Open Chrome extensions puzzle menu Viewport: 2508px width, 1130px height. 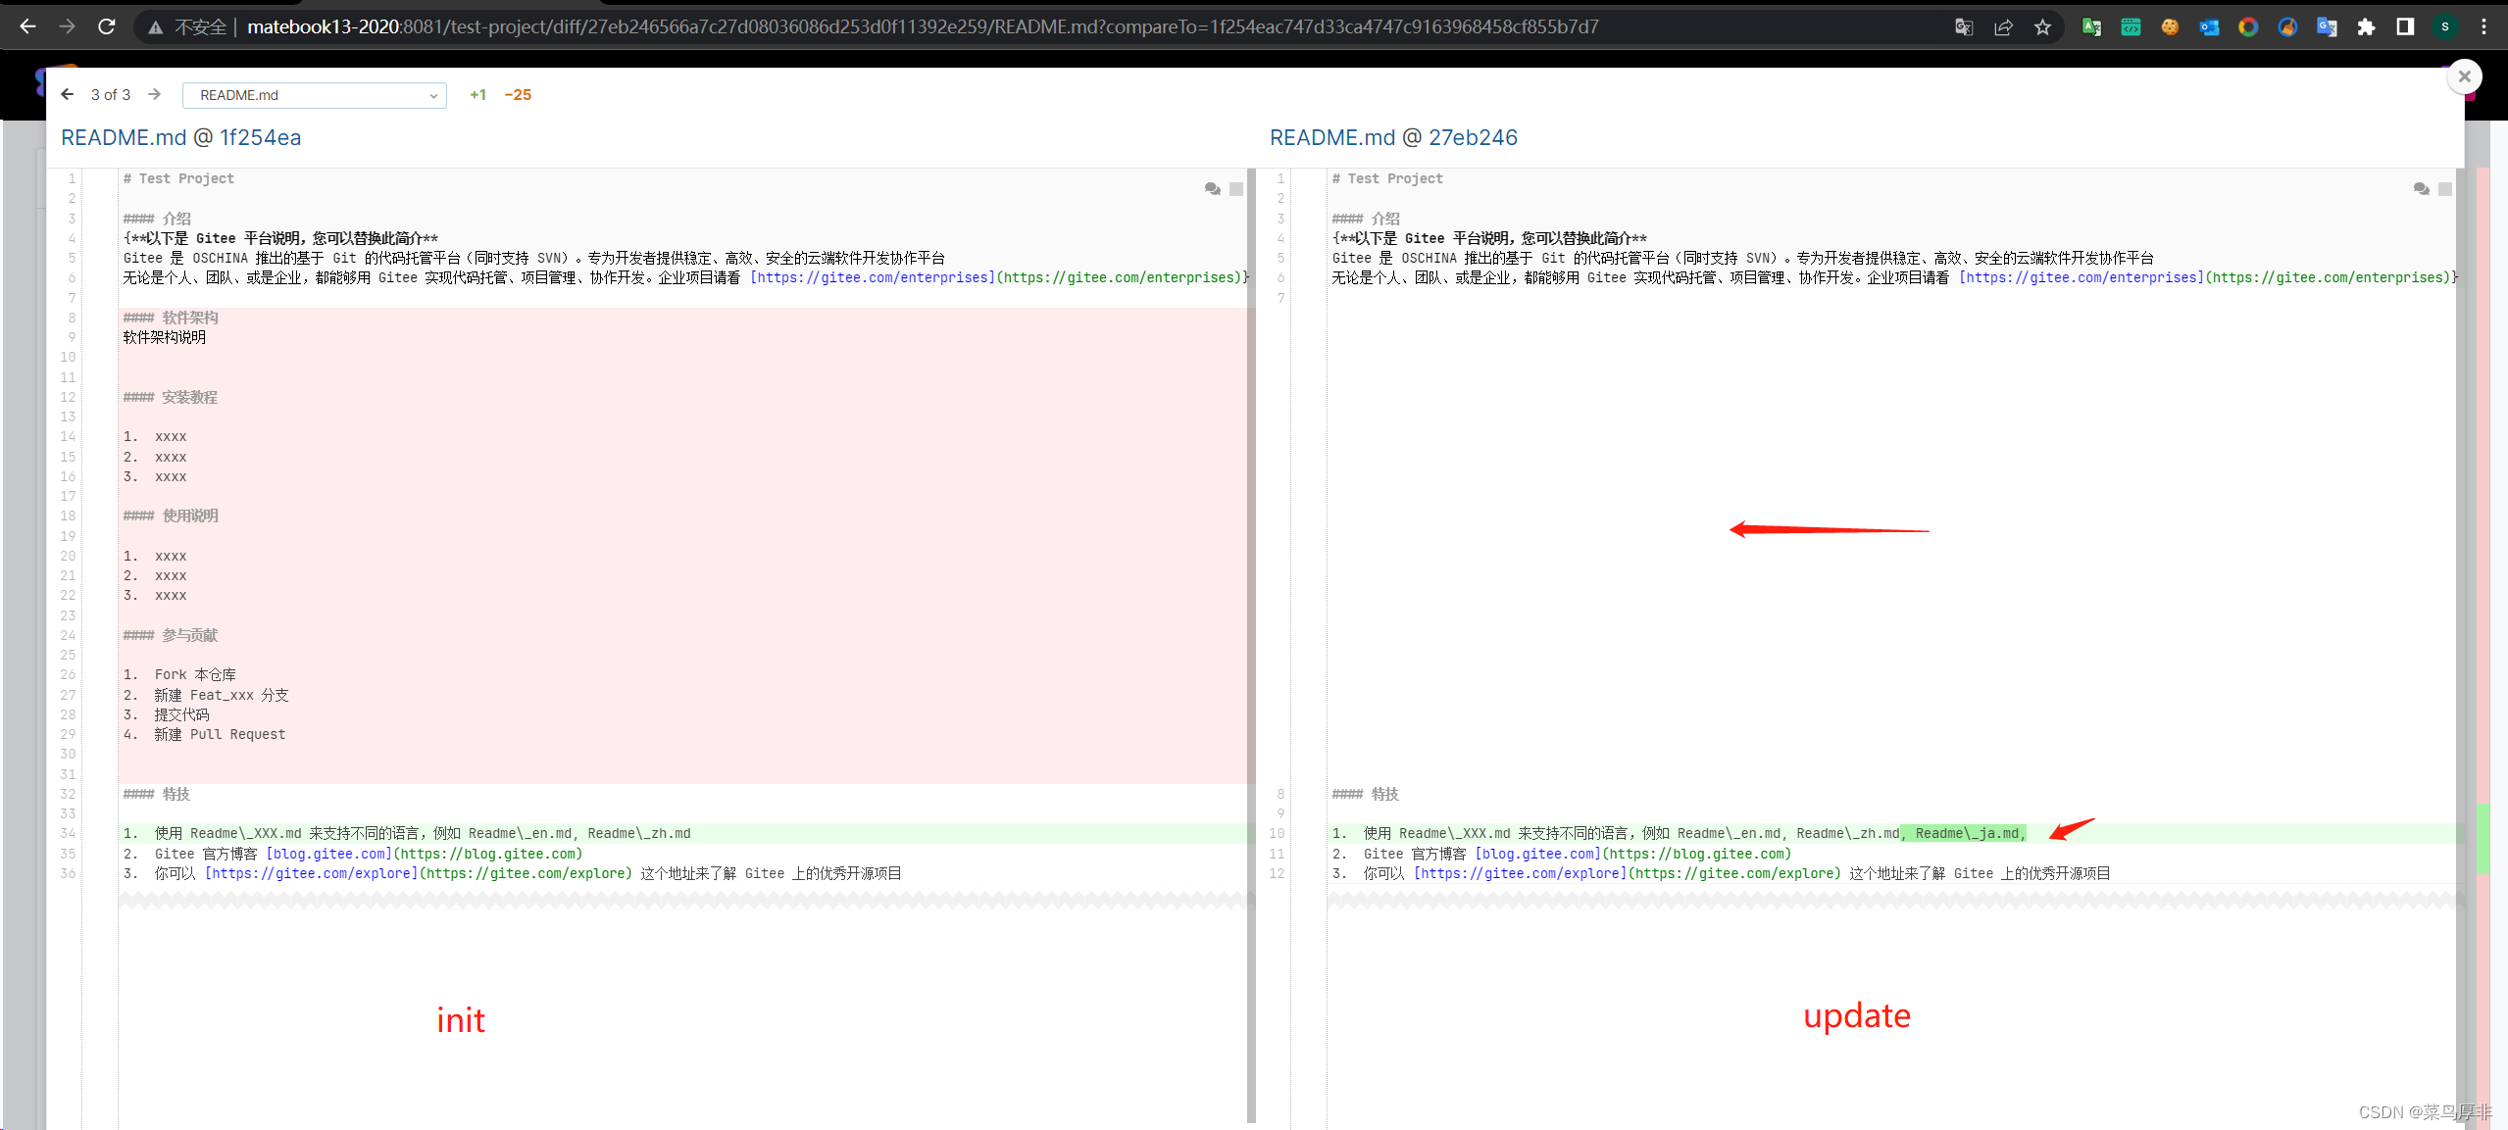click(2366, 27)
